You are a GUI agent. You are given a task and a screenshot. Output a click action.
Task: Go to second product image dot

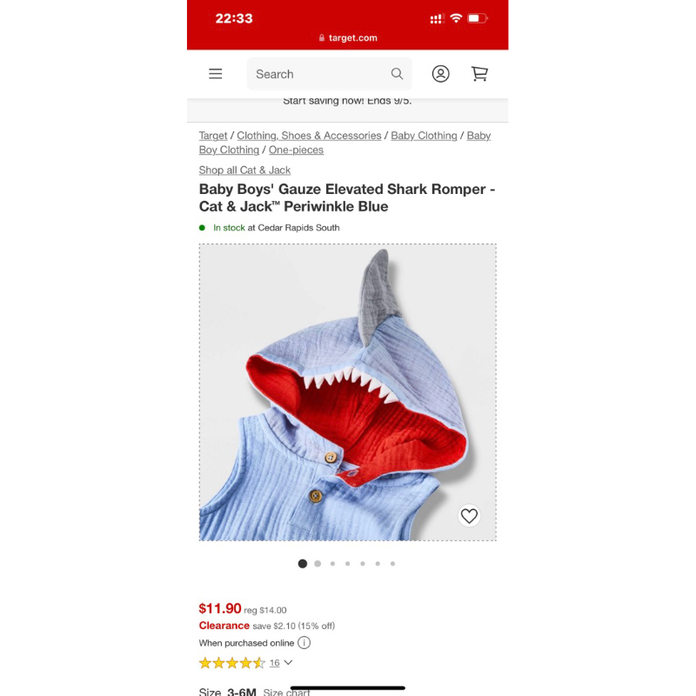pos(318,564)
